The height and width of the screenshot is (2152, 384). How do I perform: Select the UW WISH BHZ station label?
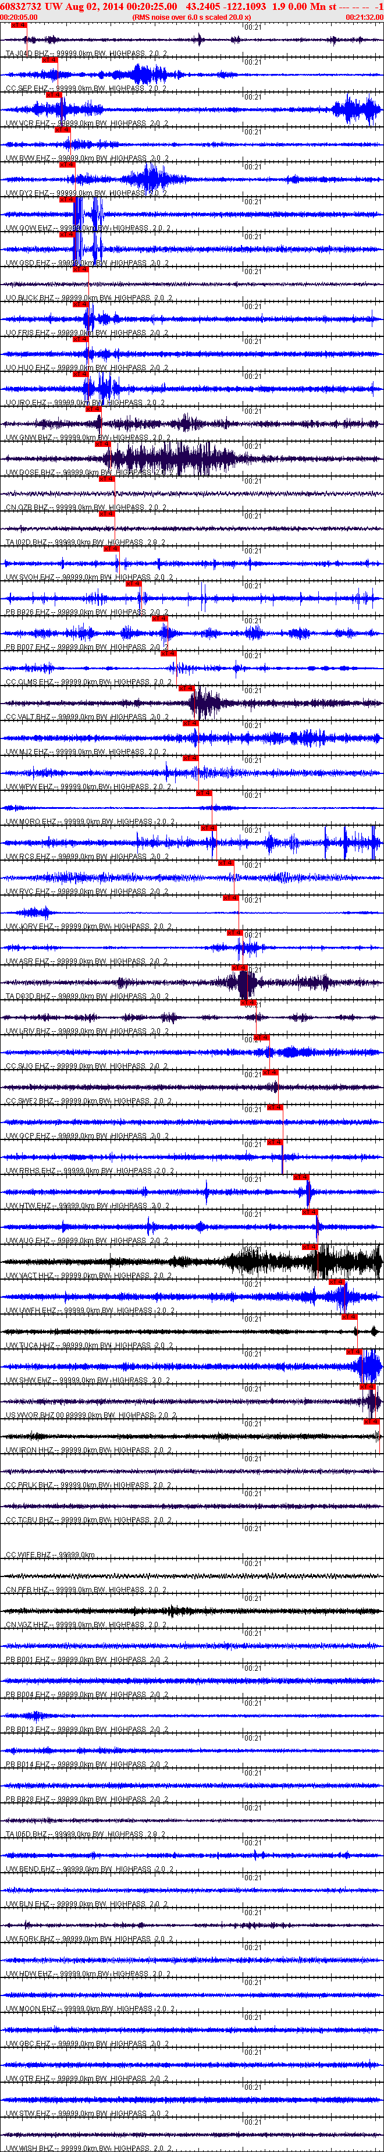[x=88, y=2149]
